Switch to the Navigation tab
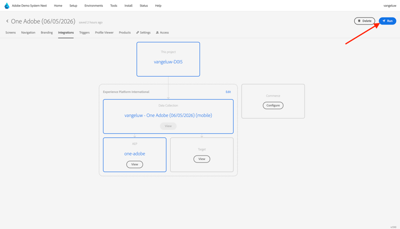This screenshot has width=400, height=229. click(28, 32)
